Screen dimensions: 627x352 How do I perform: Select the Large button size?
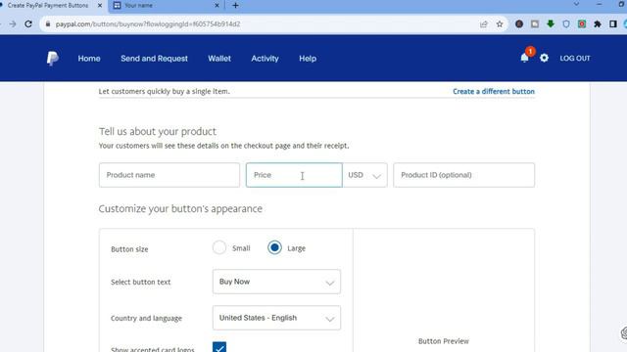pos(274,247)
